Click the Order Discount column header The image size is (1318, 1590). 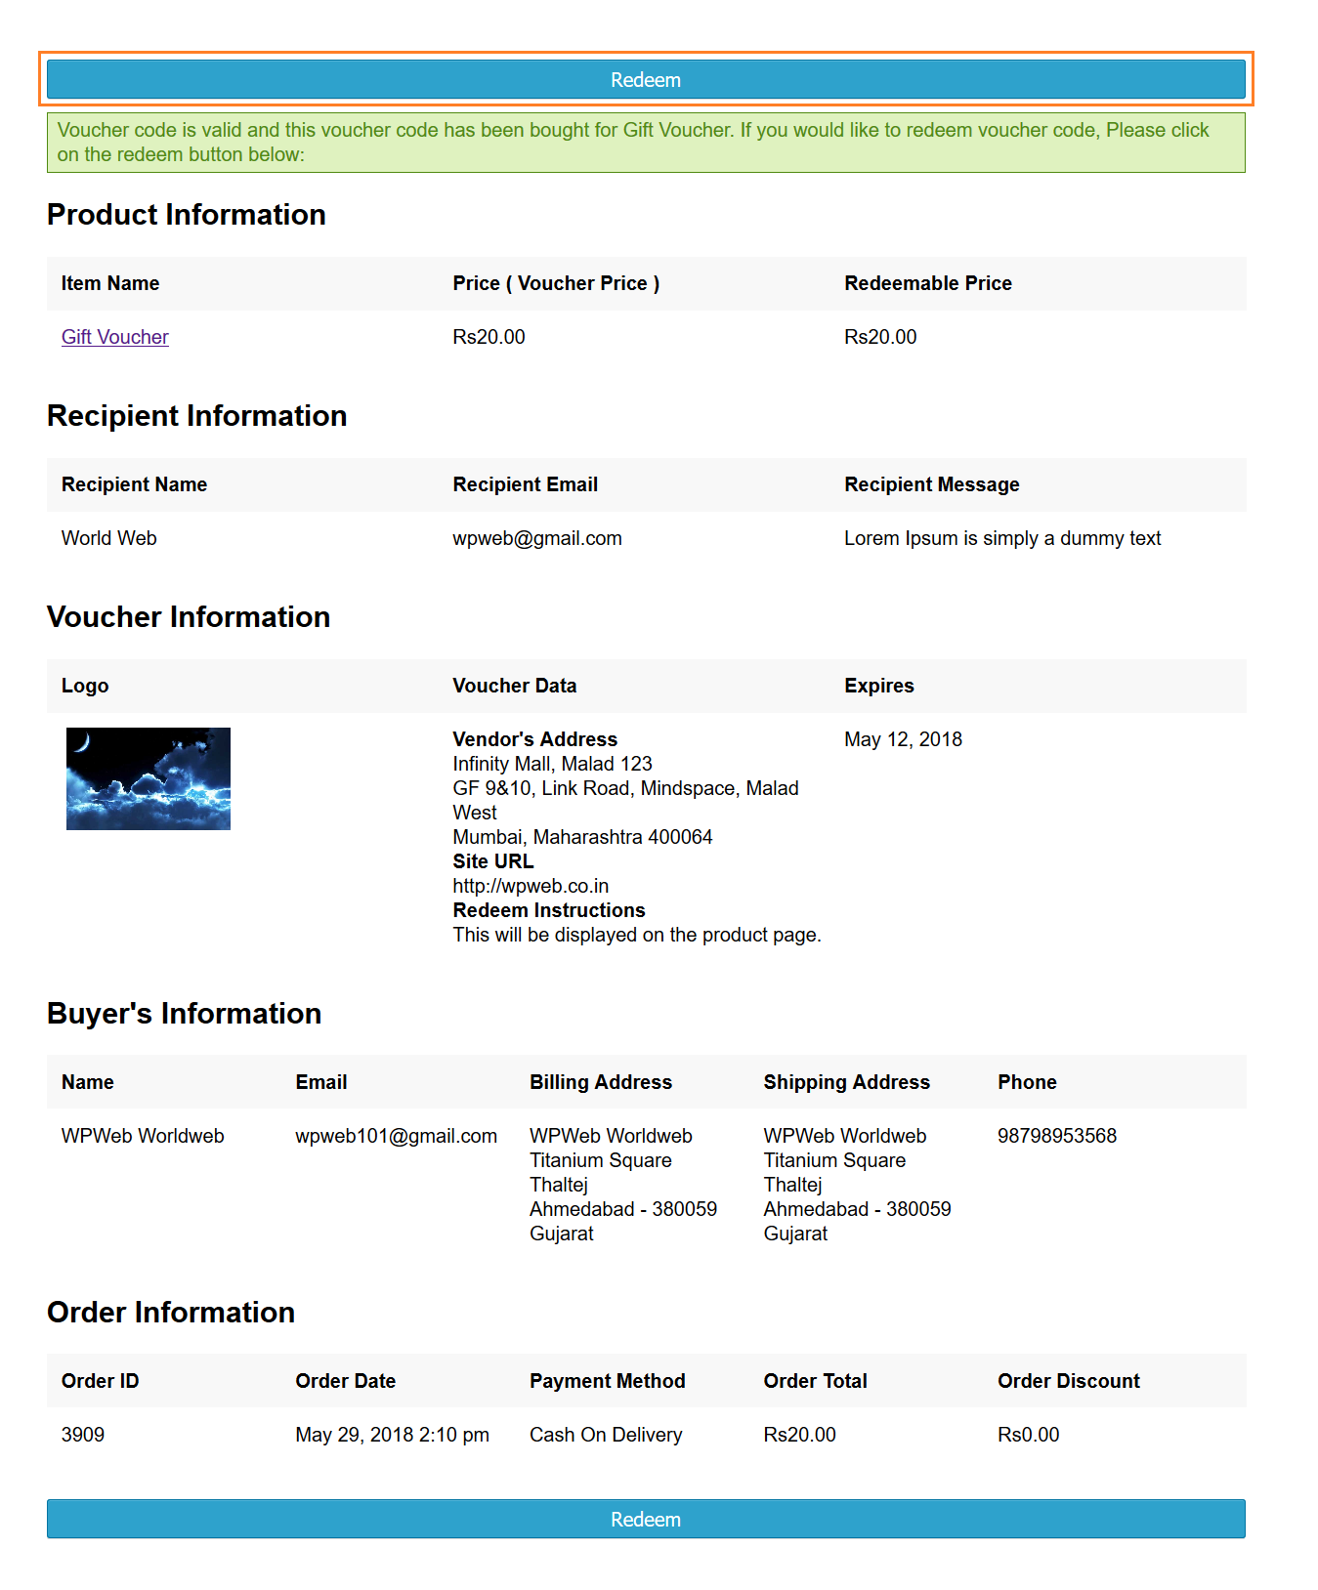point(1069,1381)
